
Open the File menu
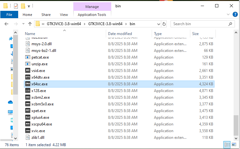coord(9,15)
